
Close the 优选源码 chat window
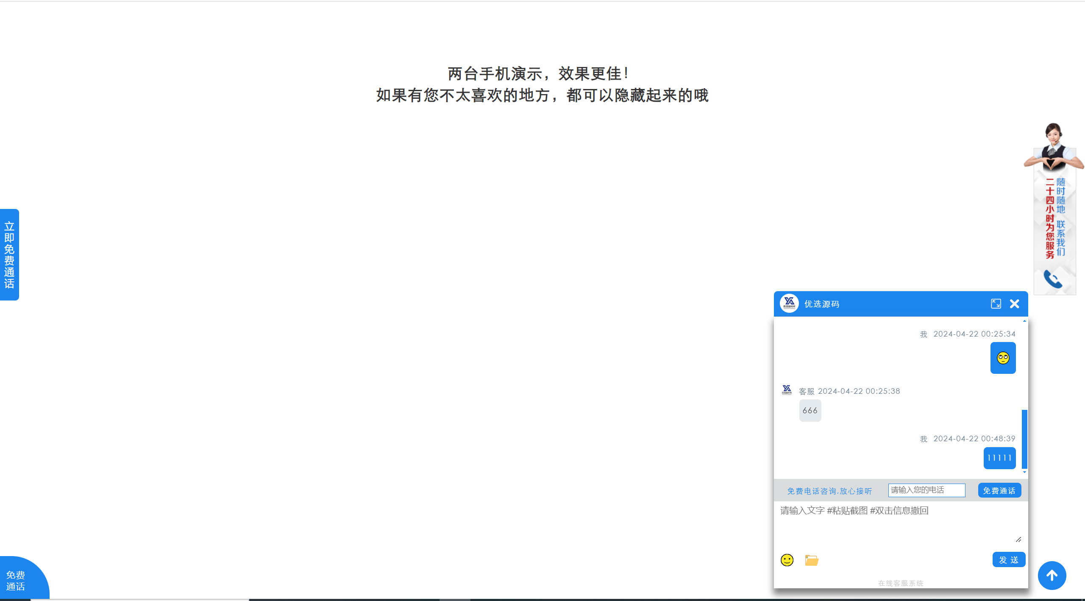(1015, 303)
